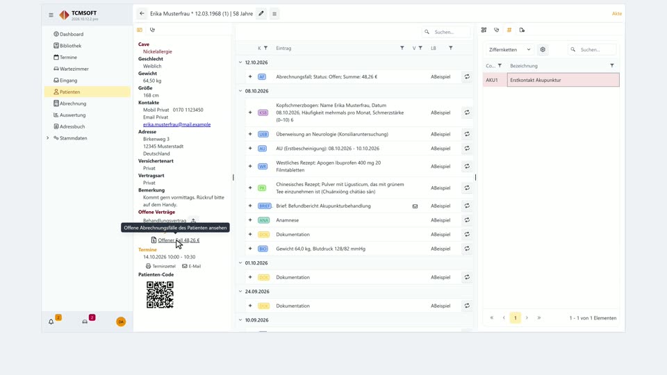Select page 1 in the pager
The height and width of the screenshot is (375, 667).
click(515, 318)
